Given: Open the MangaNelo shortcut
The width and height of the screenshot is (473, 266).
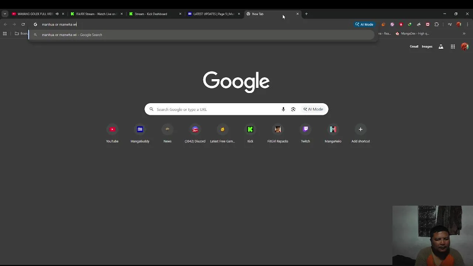Looking at the screenshot, I should [x=333, y=134].
